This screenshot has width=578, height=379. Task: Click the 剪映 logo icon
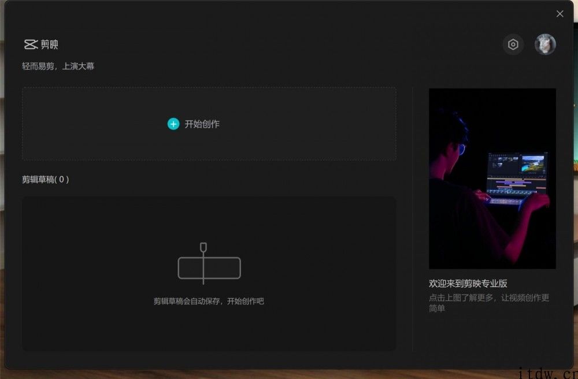point(31,44)
